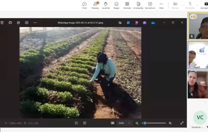Viewport: 208px width, 132px height.
Task: Open the OneDrive cloud icon
Action: pyautogui.click(x=153, y=23)
